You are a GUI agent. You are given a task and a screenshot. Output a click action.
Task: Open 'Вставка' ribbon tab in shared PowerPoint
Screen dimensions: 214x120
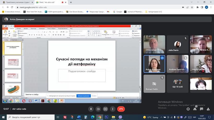19,29
